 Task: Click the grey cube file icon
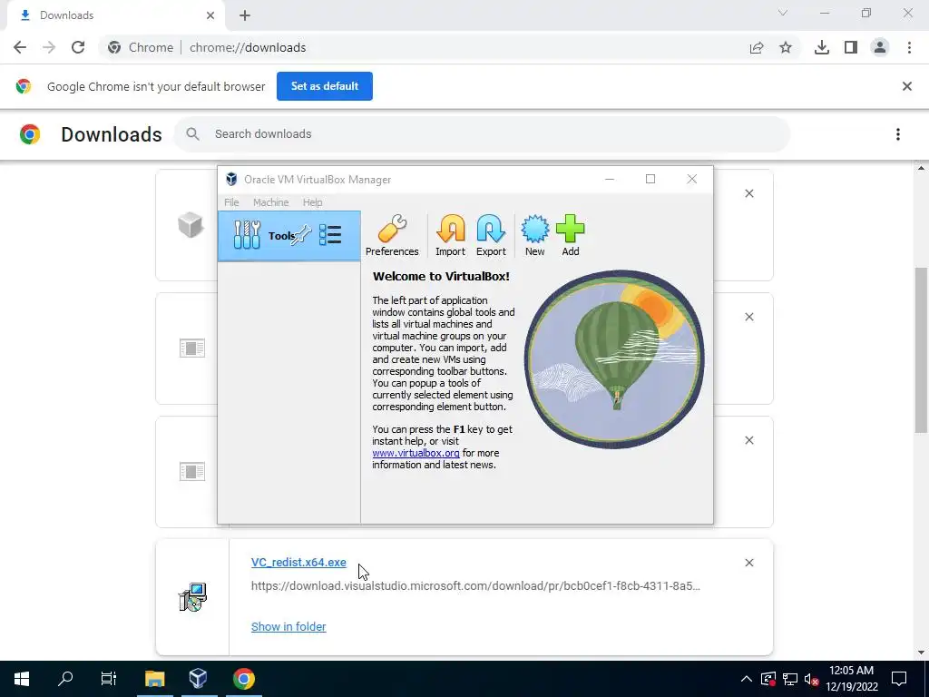tap(191, 225)
